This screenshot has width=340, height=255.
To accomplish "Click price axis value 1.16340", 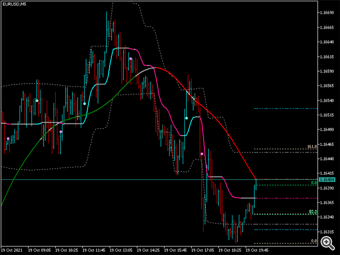I will pos(327,217).
